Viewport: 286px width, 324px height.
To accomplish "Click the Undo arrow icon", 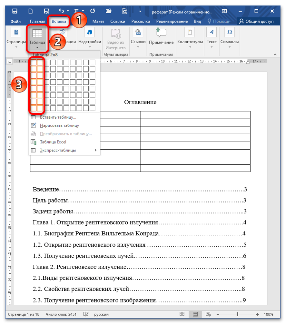I will pyautogui.click(x=61, y=11).
